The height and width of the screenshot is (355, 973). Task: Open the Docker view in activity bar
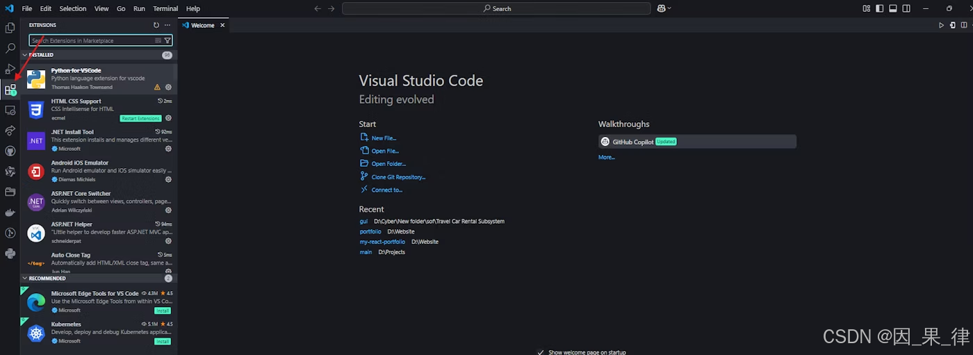pyautogui.click(x=10, y=212)
